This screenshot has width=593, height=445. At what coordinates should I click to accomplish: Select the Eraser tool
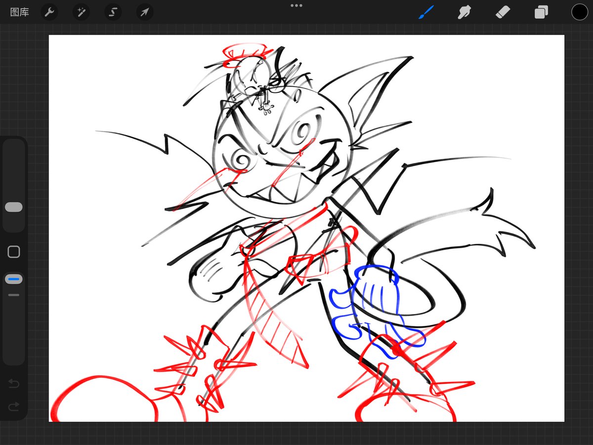pyautogui.click(x=503, y=12)
